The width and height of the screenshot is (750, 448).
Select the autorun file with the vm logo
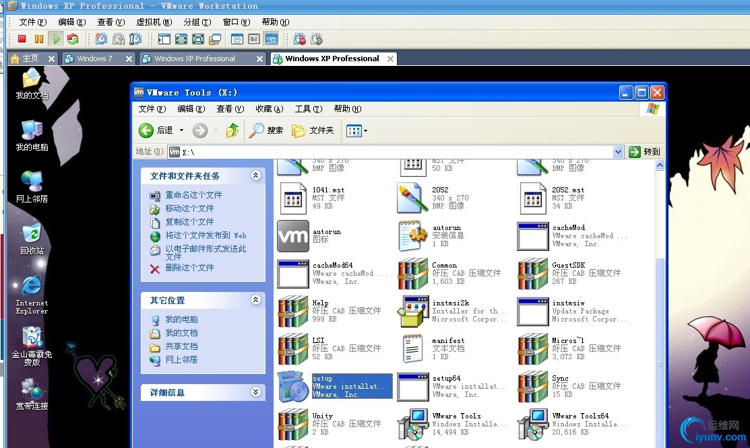(309, 236)
